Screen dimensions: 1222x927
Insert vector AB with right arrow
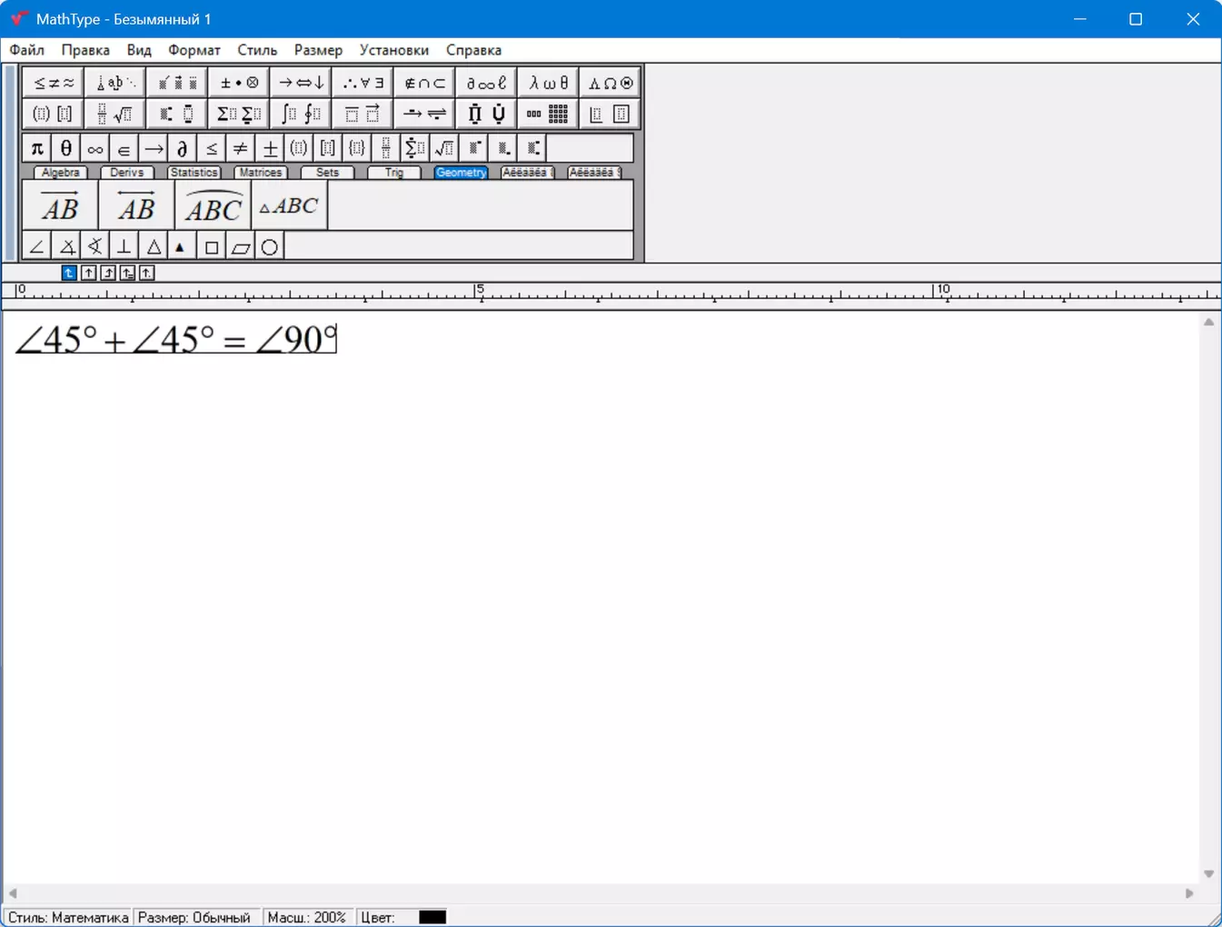point(60,205)
